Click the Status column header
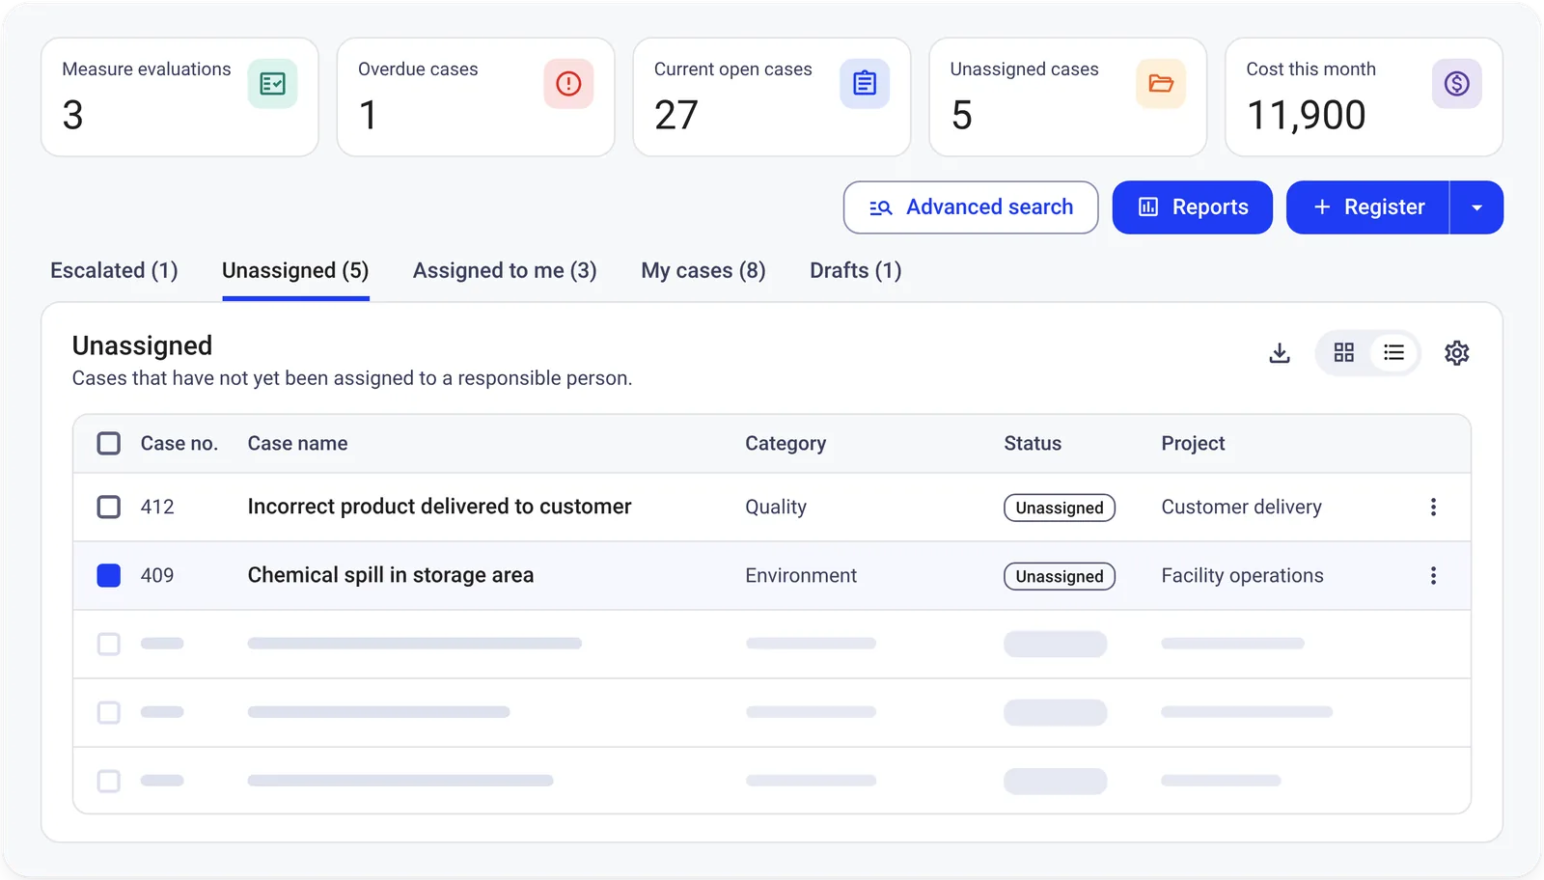Viewport: 1544px width, 880px height. tap(1033, 443)
